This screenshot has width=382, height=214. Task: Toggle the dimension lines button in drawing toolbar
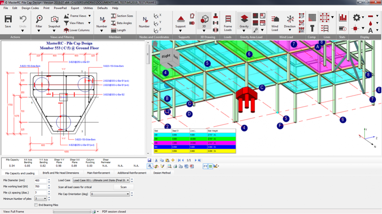point(205,167)
